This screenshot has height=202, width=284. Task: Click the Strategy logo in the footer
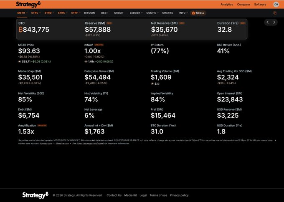pos(35,195)
